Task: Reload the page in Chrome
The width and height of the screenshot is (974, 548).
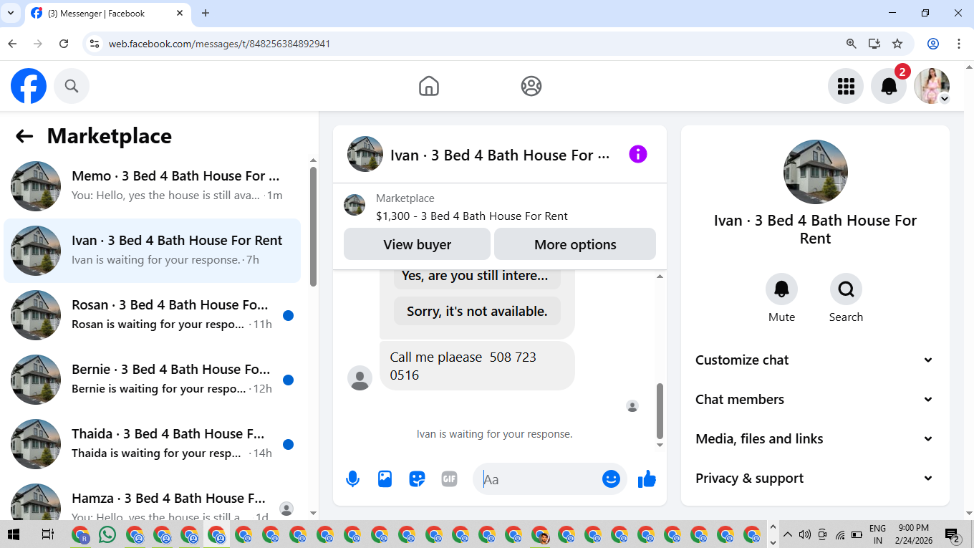Action: point(64,44)
